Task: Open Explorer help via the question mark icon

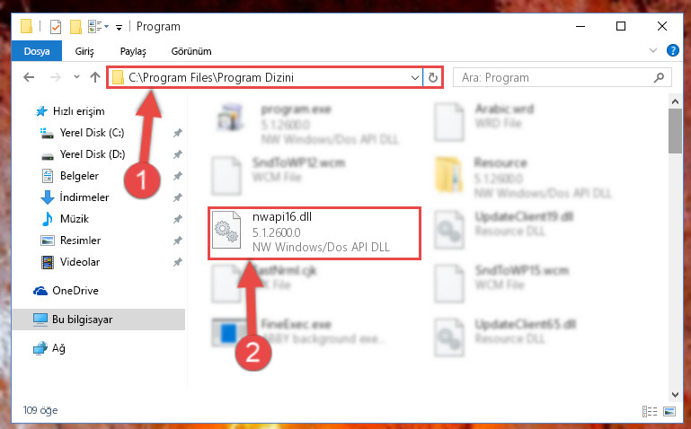Action: [x=672, y=50]
